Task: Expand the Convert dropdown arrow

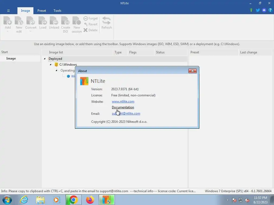Action: point(31,31)
